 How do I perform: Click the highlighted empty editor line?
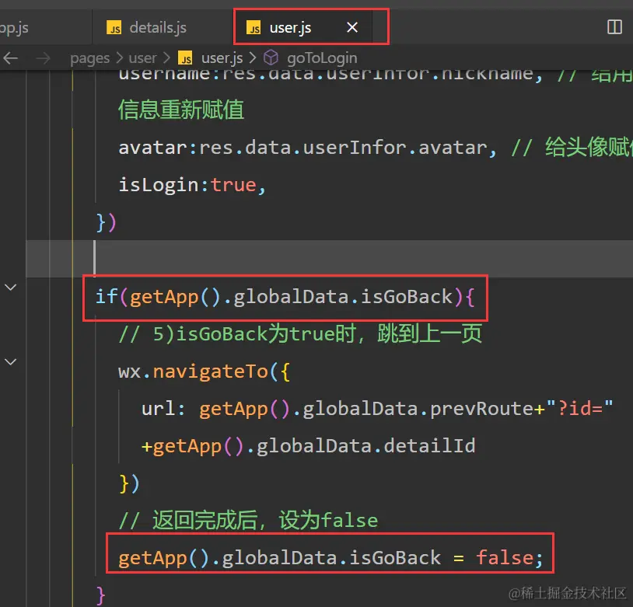(x=311, y=258)
